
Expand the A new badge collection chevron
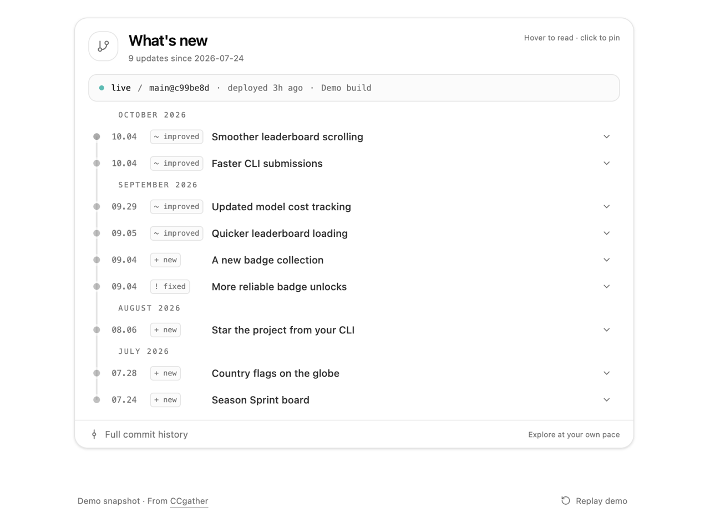click(x=606, y=260)
